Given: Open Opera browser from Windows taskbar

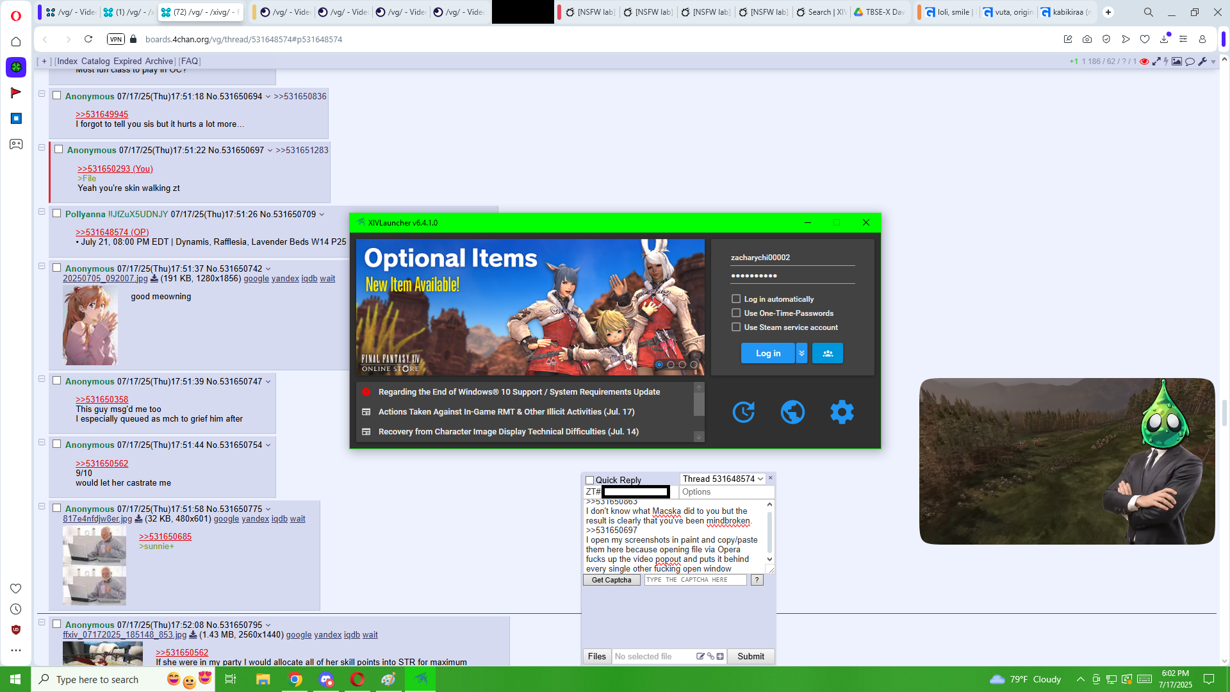Looking at the screenshot, I should point(357,679).
